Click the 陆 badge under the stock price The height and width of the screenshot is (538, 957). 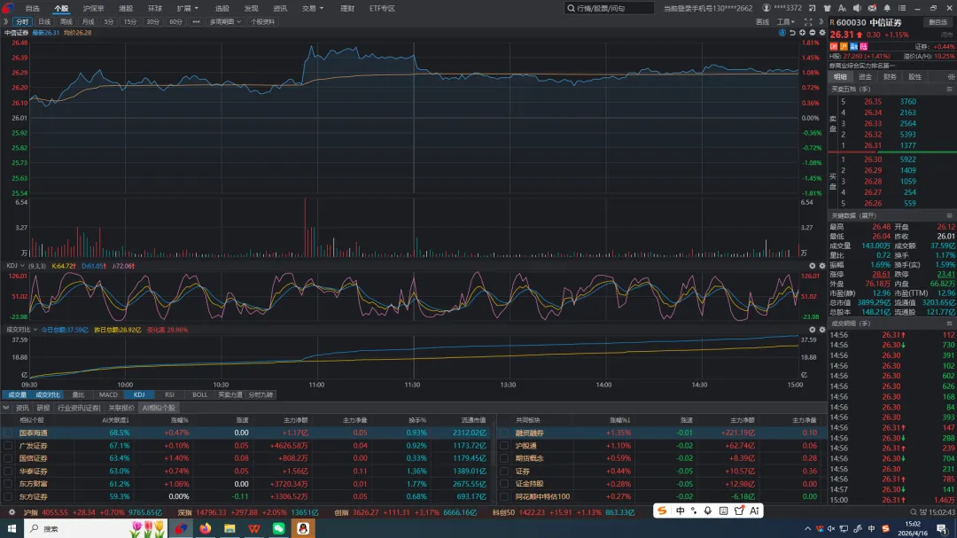[x=864, y=46]
